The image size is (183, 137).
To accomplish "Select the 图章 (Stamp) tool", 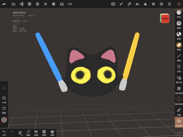I will [x=179, y=36].
